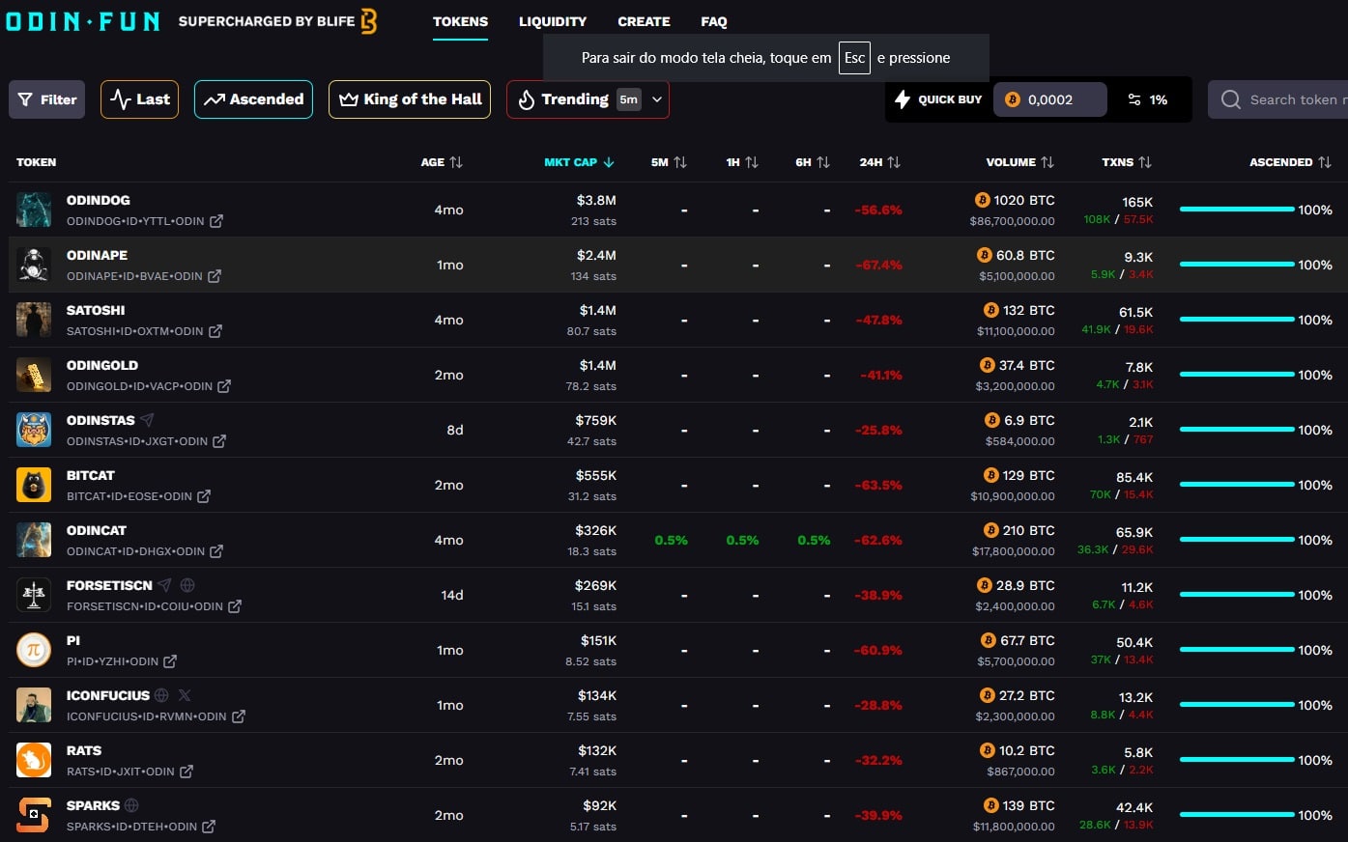This screenshot has width=1348, height=842.
Task: Toggle the Ascended filter
Action: (253, 99)
